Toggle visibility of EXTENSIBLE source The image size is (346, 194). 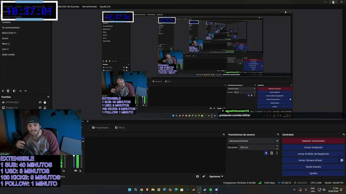point(40,102)
